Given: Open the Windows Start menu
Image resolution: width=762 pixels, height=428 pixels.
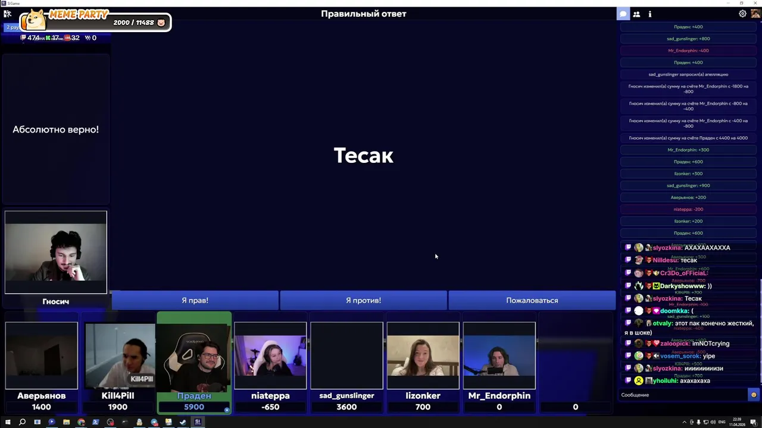Looking at the screenshot, I should point(8,422).
